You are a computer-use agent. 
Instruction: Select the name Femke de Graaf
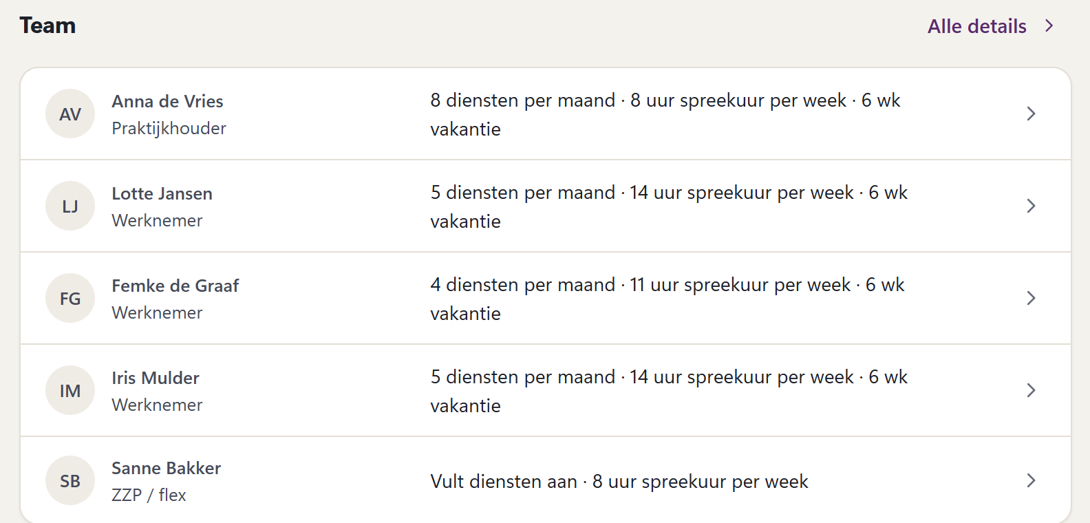coord(175,286)
